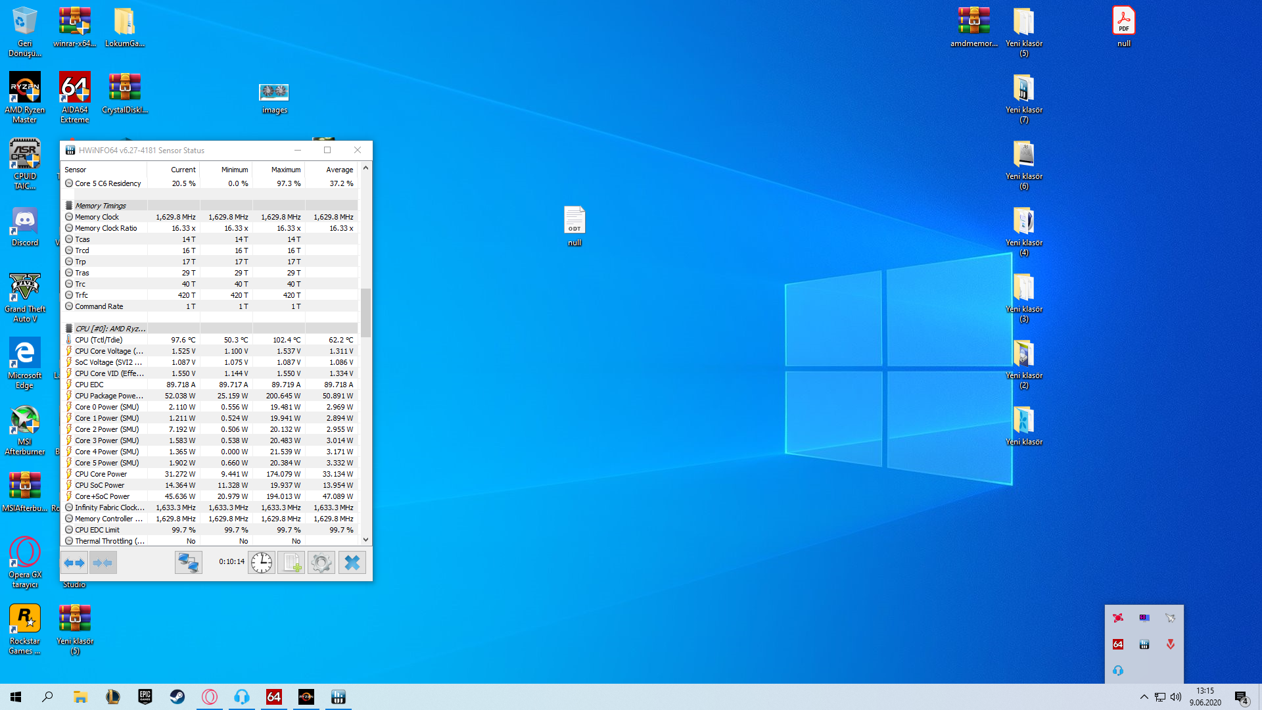The width and height of the screenshot is (1262, 710).
Task: Open Yeni klasör (4) folder on desktop
Action: coord(1024,230)
